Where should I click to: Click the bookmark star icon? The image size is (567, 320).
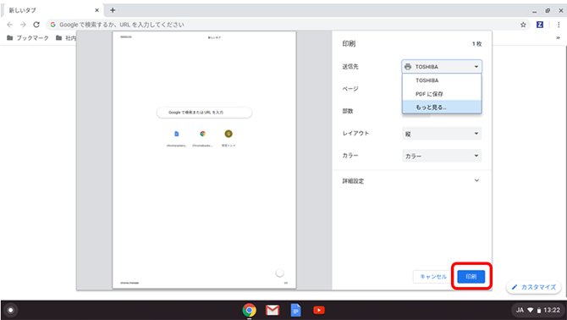(x=523, y=25)
